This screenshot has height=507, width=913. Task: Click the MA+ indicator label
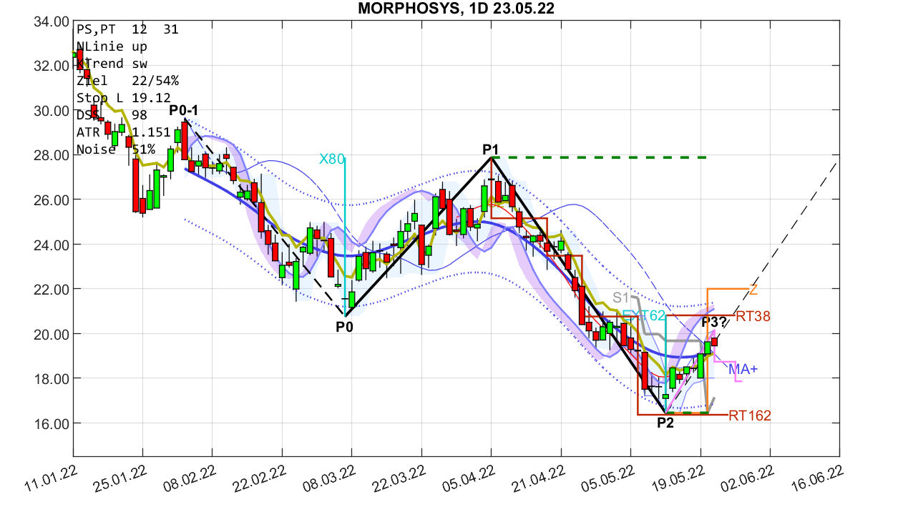(x=743, y=370)
